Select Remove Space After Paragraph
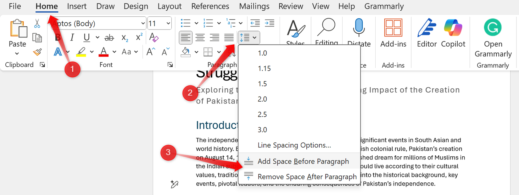 click(299, 177)
